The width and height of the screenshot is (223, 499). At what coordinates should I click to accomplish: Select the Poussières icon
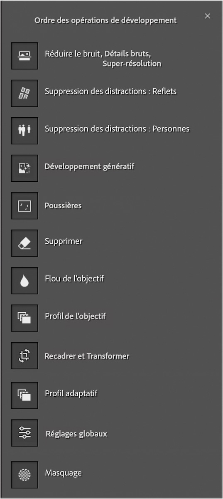pyautogui.click(x=25, y=205)
